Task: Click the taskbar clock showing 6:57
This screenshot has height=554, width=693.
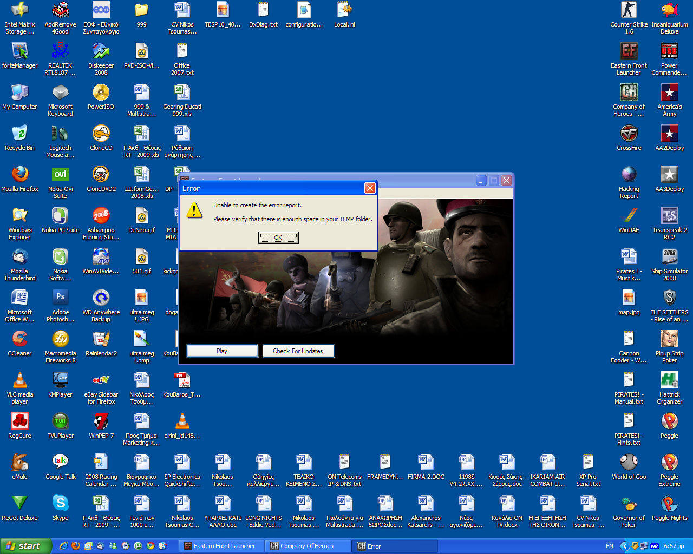Action: click(674, 546)
